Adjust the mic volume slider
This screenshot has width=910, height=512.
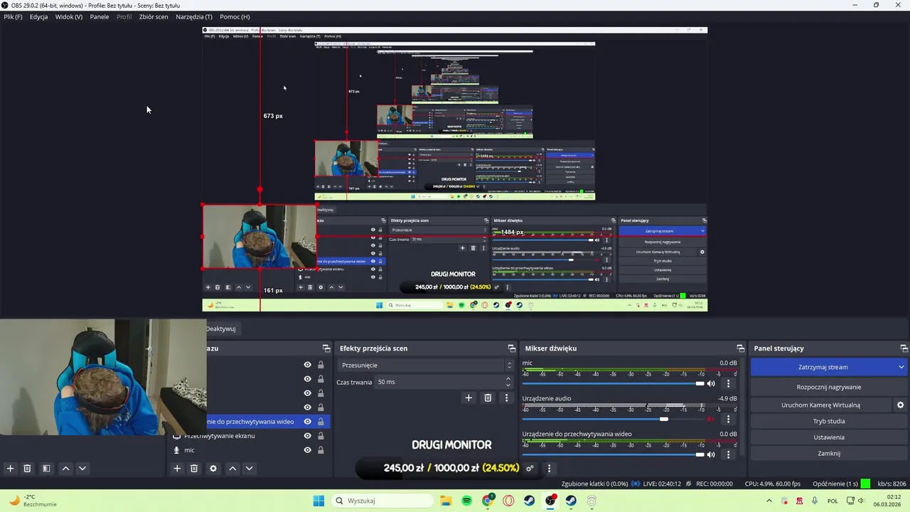[x=614, y=383]
